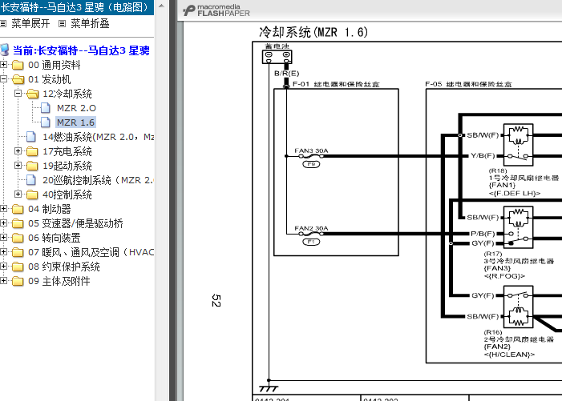
Task: Click the 09 主体及附件 folder icon
Action: (18, 282)
